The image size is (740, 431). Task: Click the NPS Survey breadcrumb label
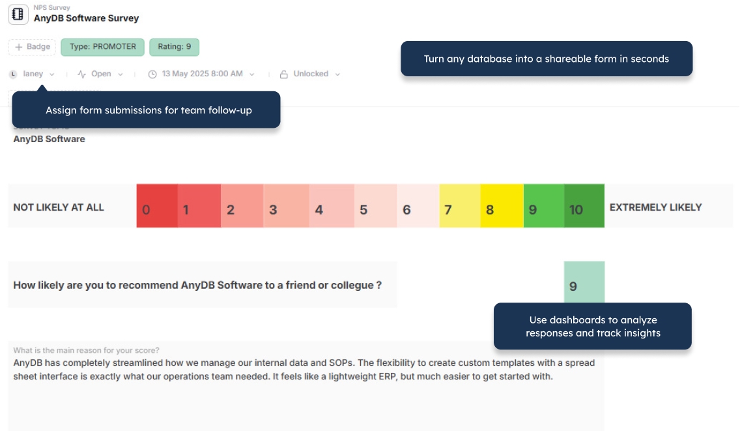click(x=52, y=8)
